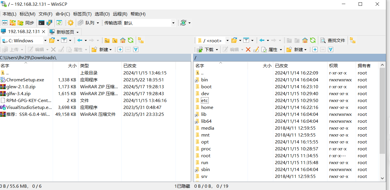This screenshot has width=390, height=190.
Task: Select the etc folder in remote panel
Action: [x=204, y=100]
